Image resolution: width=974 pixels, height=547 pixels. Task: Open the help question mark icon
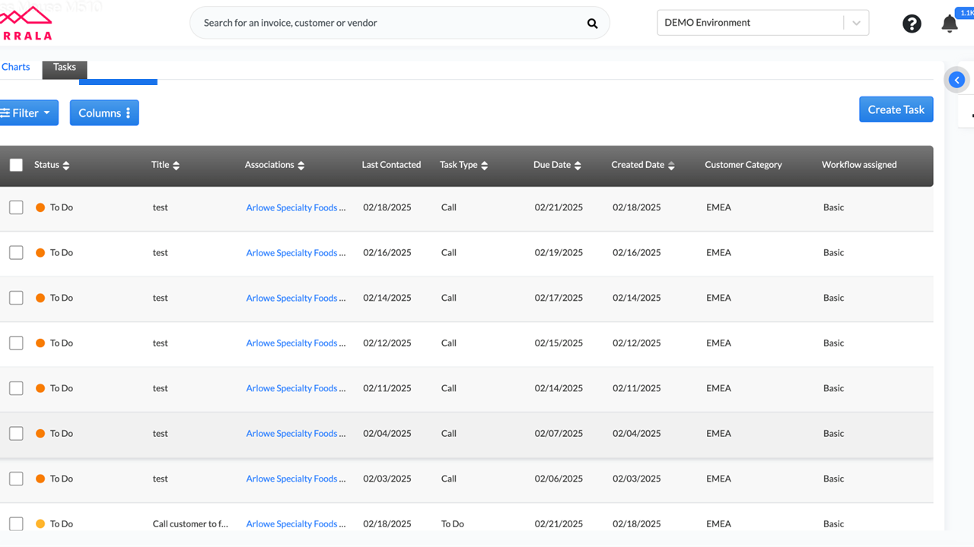click(x=912, y=24)
